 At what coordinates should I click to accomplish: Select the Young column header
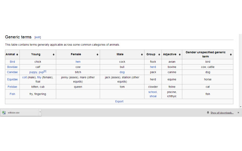pos(38,54)
